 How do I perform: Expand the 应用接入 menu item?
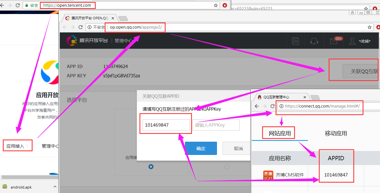click(x=17, y=146)
